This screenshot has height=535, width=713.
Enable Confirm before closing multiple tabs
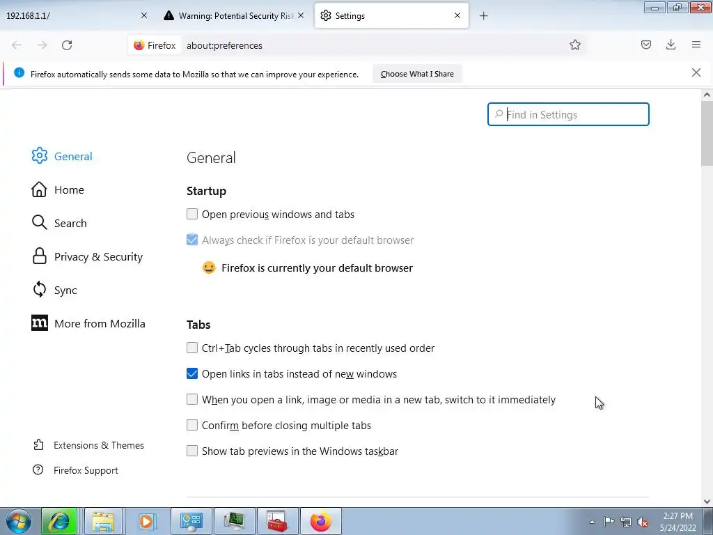[x=192, y=425]
